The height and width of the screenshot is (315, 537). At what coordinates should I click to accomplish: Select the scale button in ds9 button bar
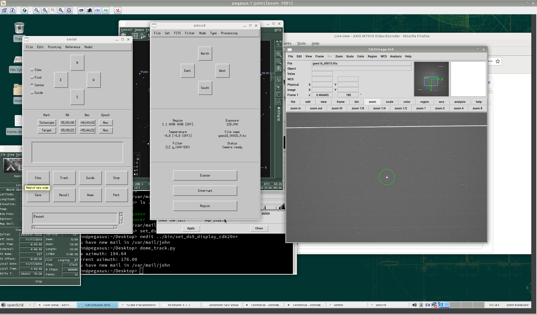pos(390,102)
